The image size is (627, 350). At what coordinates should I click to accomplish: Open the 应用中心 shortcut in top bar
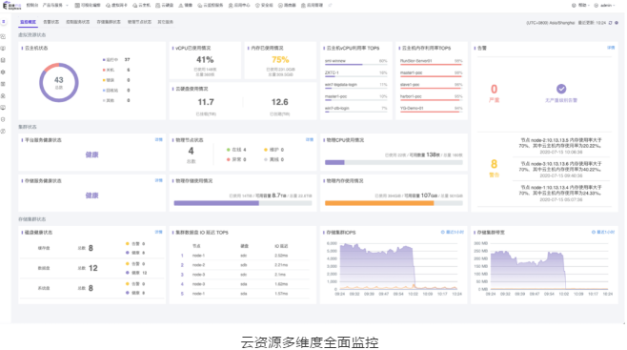(239, 5)
